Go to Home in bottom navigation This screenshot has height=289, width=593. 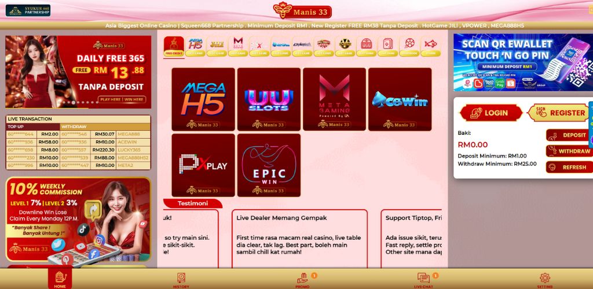click(60, 280)
